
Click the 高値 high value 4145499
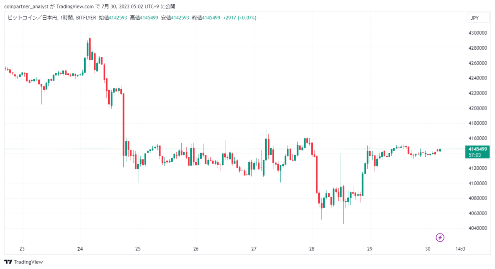[x=149, y=18]
